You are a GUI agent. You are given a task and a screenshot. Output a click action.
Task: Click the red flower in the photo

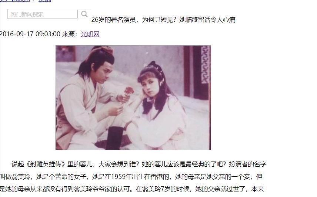(129, 91)
